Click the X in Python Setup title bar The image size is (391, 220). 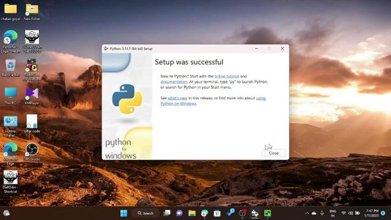[282, 48]
